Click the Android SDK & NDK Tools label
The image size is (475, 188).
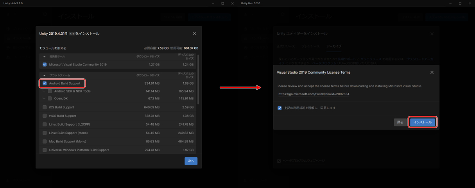tap(72, 91)
